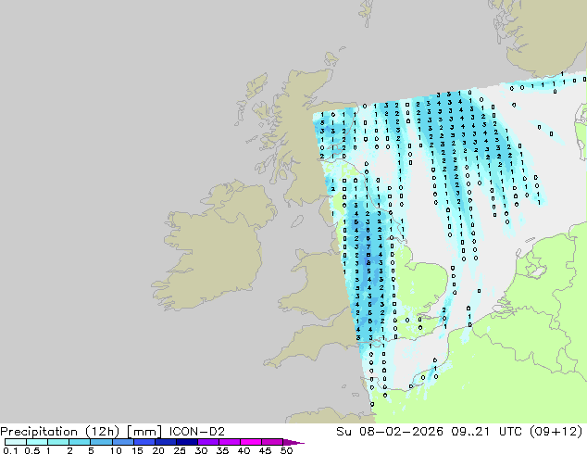The height and width of the screenshot is (454, 587).
Task: Select the legend swatch between 5 and 10
Action: point(102,442)
